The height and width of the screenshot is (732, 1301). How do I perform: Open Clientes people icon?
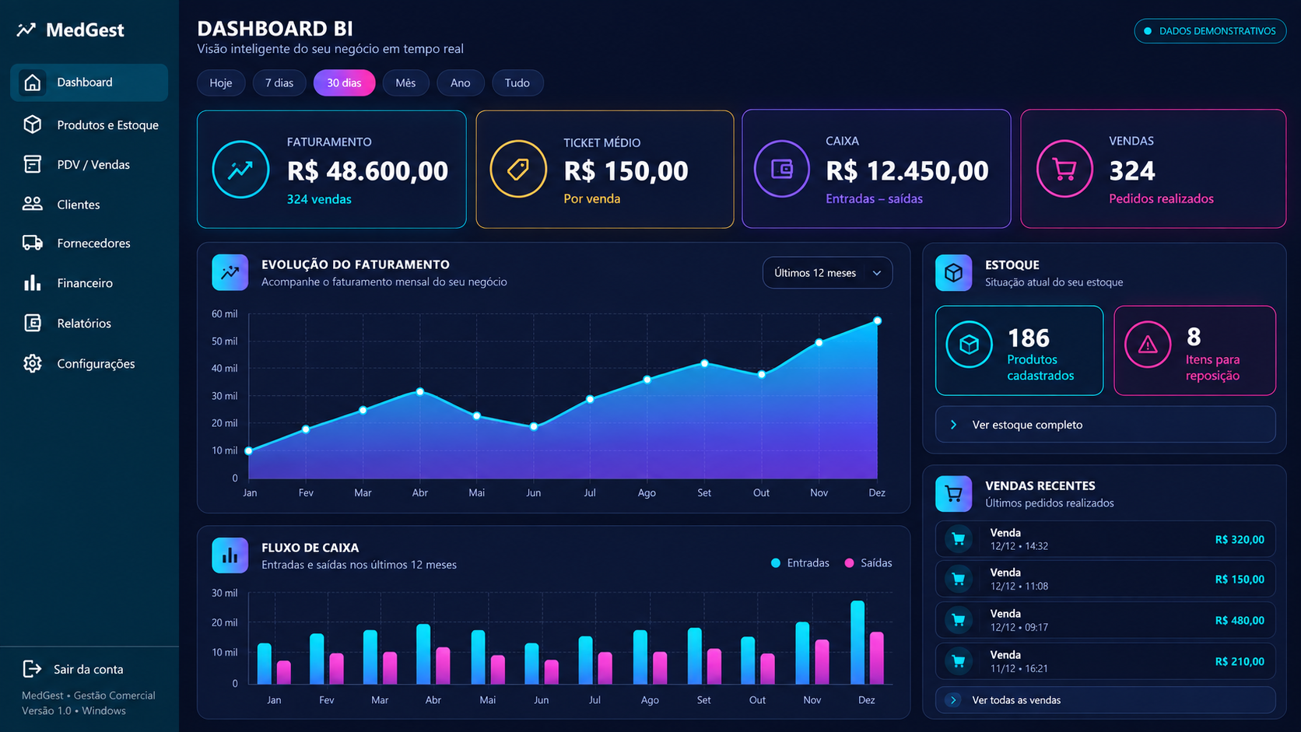tap(32, 204)
